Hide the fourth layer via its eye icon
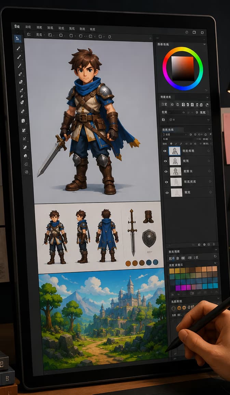 (x=166, y=182)
